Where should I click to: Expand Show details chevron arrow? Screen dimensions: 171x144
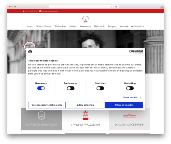[141, 97]
